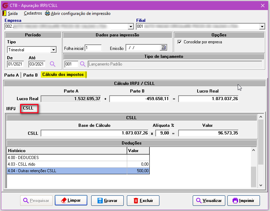Screen dimensions: 270x211
Task: Click the Gravar button
Action: [x=107, y=201]
